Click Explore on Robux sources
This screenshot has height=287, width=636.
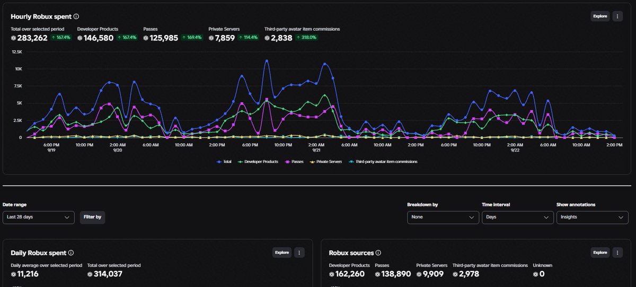click(600, 253)
